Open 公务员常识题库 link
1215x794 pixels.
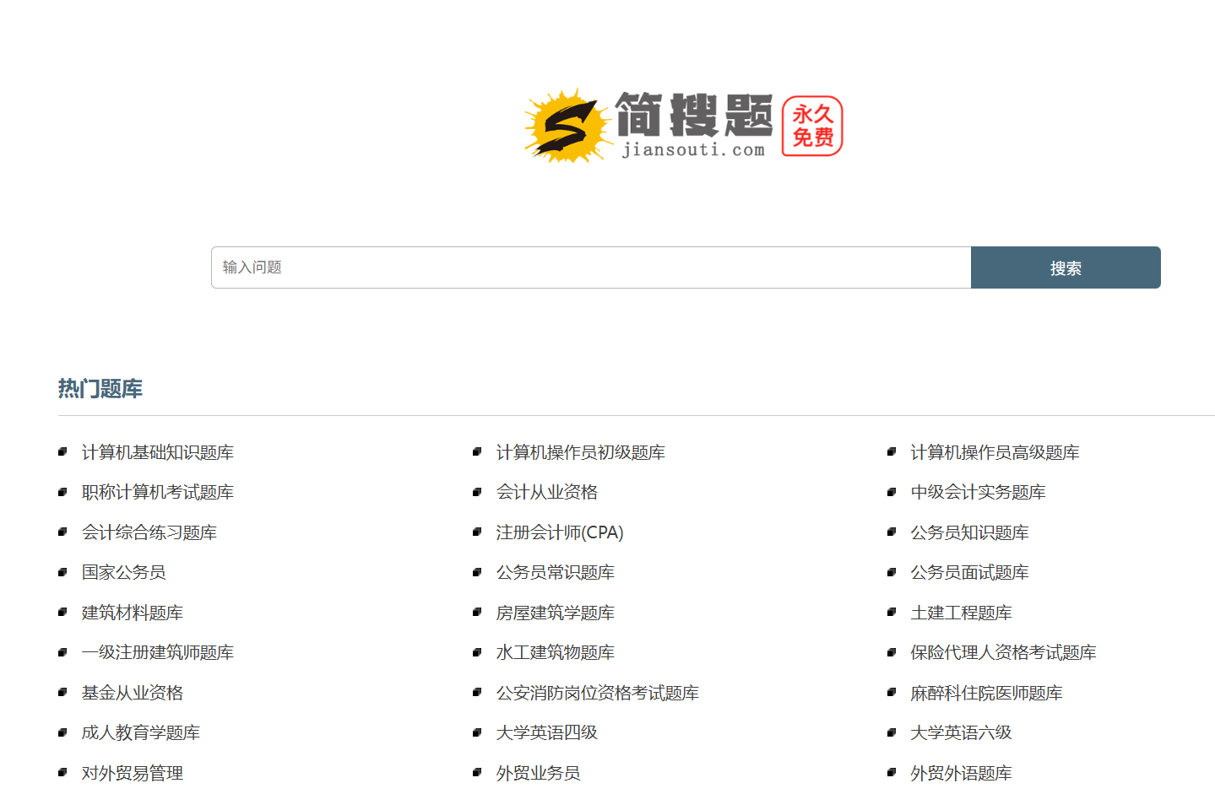556,572
